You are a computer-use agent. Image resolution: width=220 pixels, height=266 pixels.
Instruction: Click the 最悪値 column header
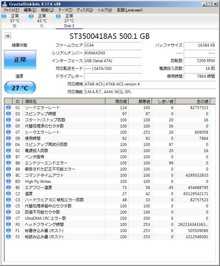(x=140, y=101)
